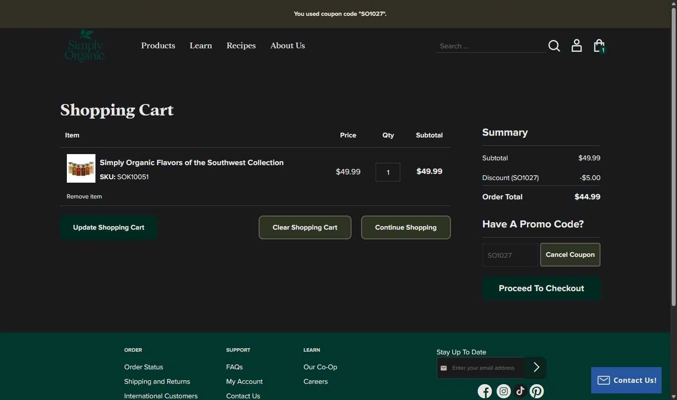The height and width of the screenshot is (400, 677).
Task: Open the Learn menu
Action: (201, 46)
